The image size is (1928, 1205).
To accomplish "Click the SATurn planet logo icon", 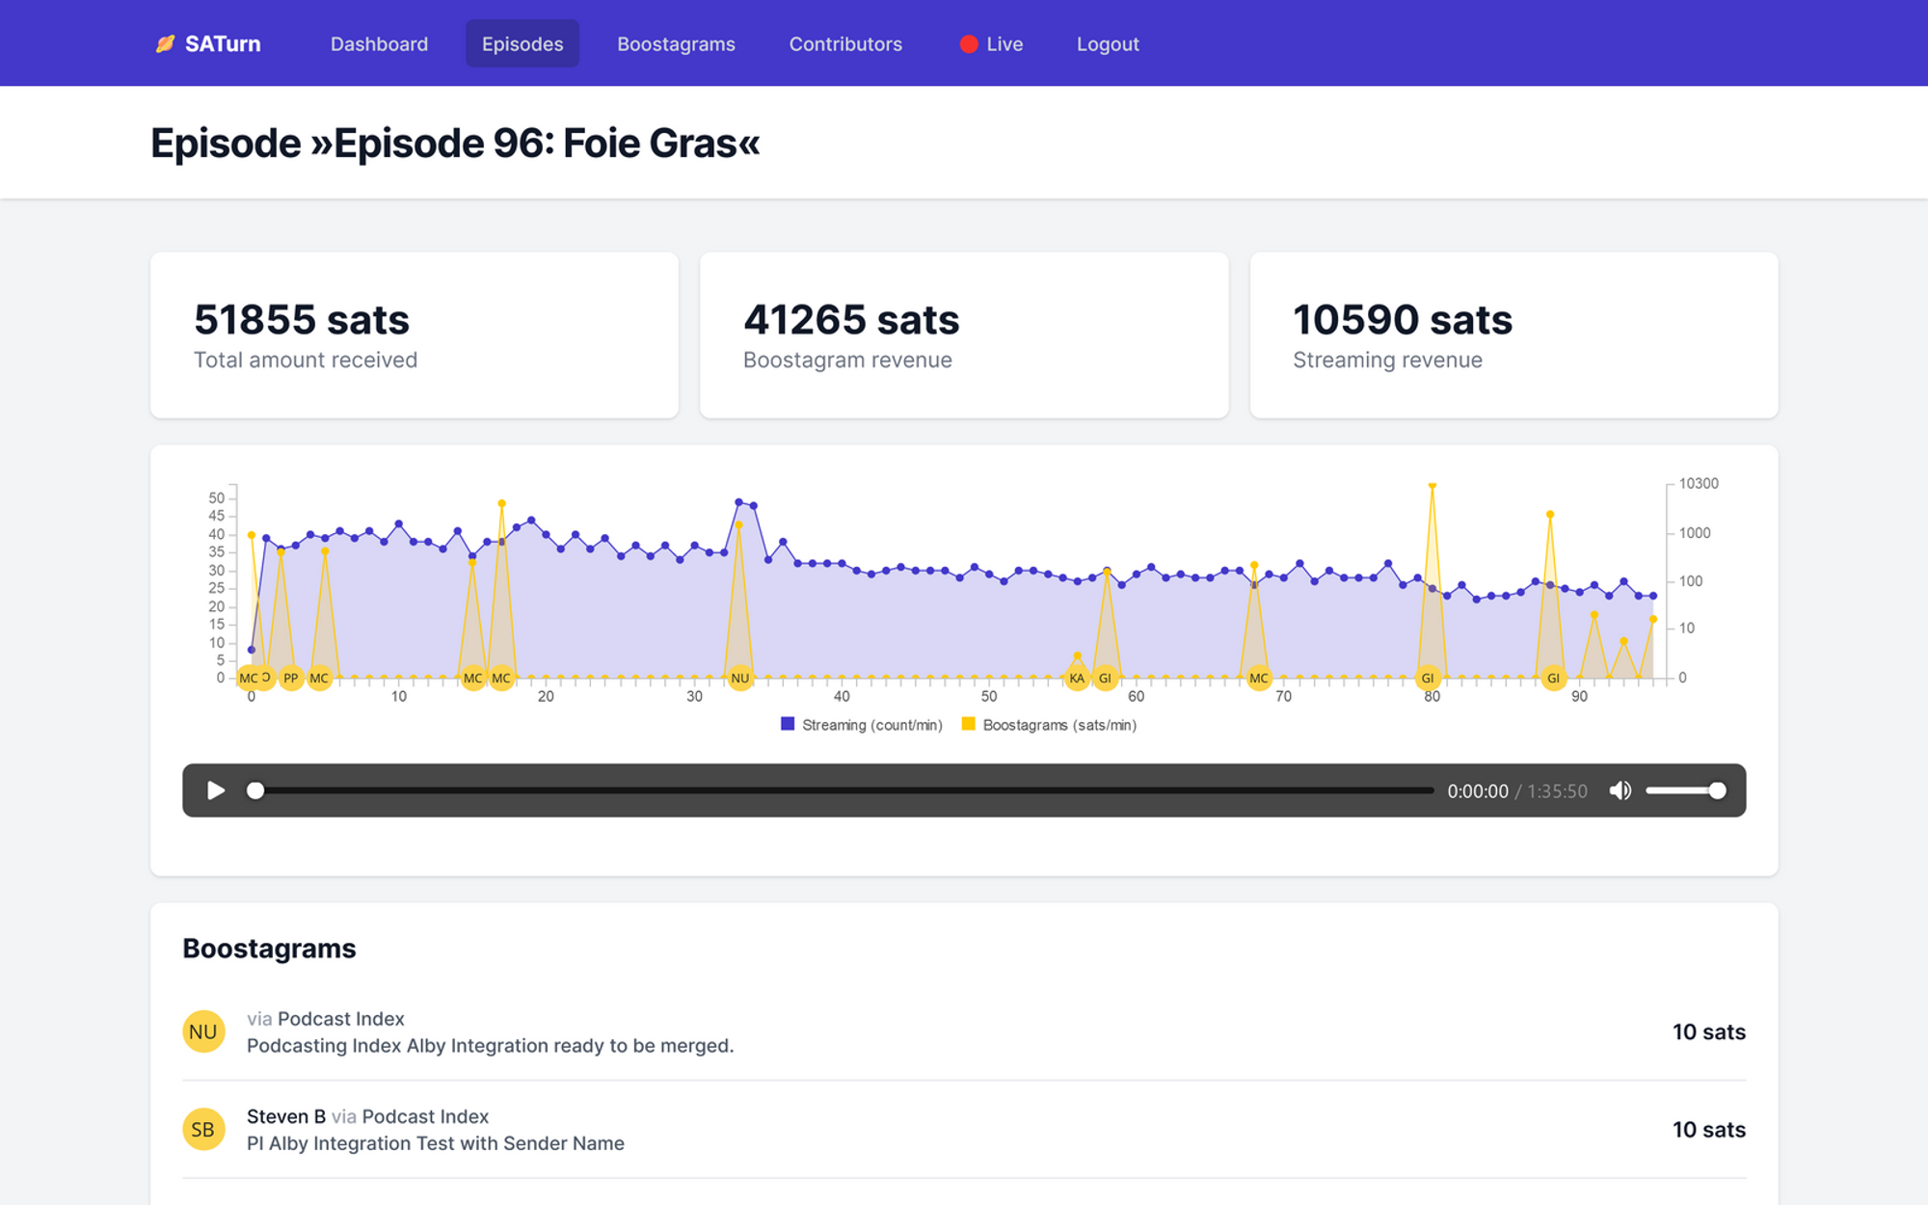I will click(165, 43).
